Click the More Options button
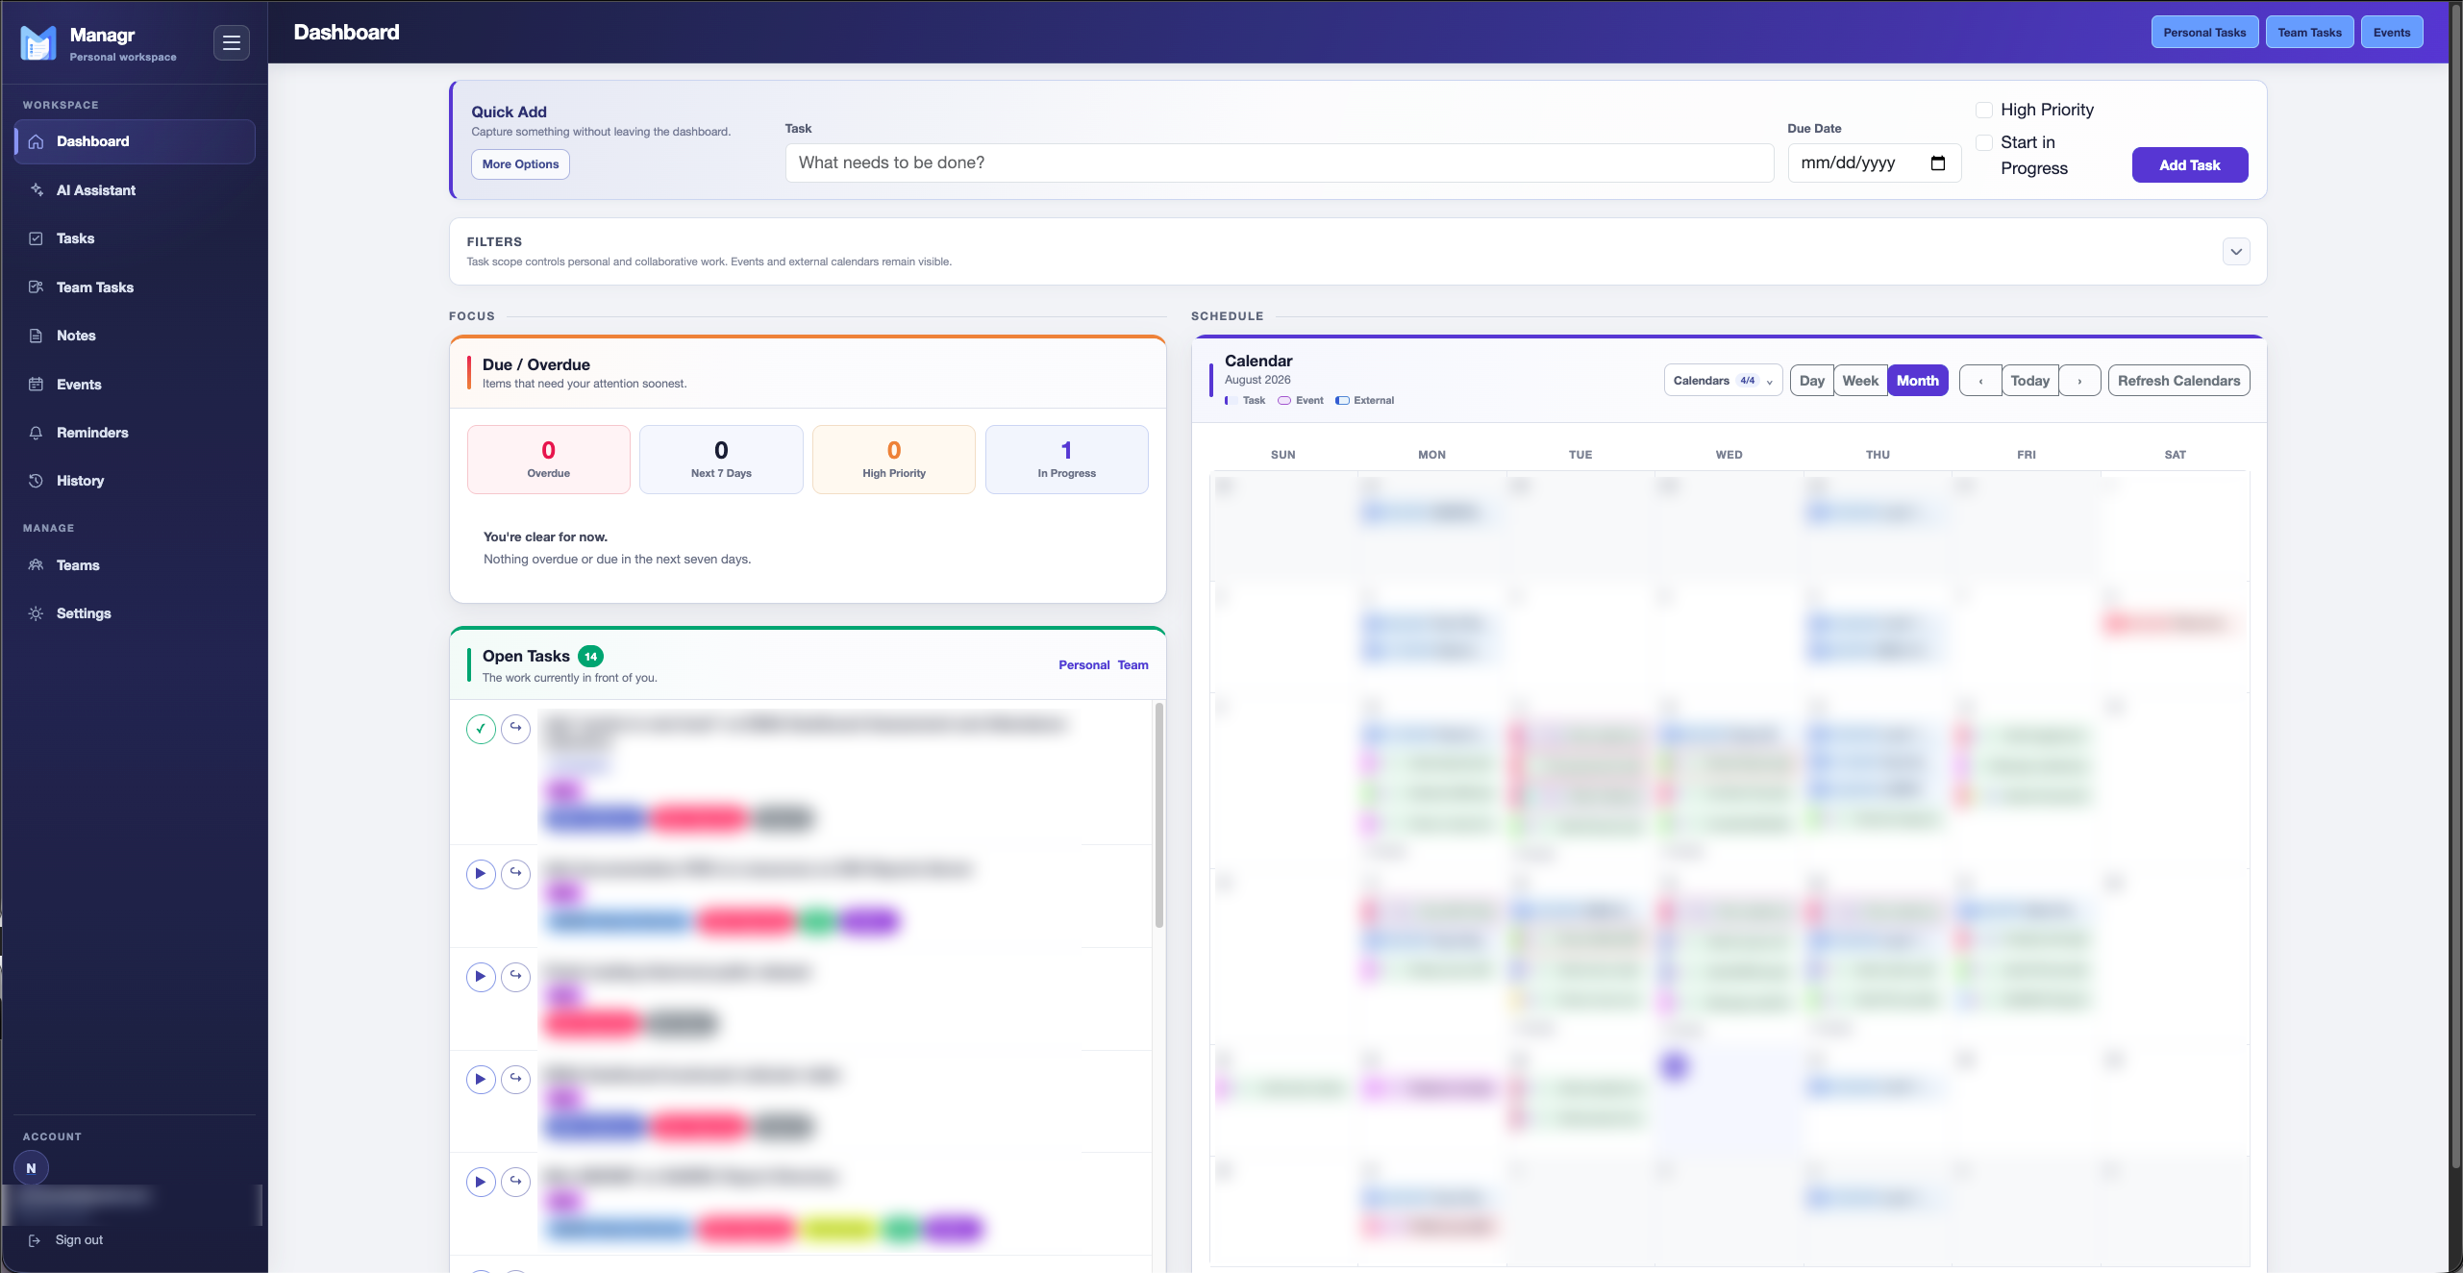2463x1273 pixels. pyautogui.click(x=520, y=164)
